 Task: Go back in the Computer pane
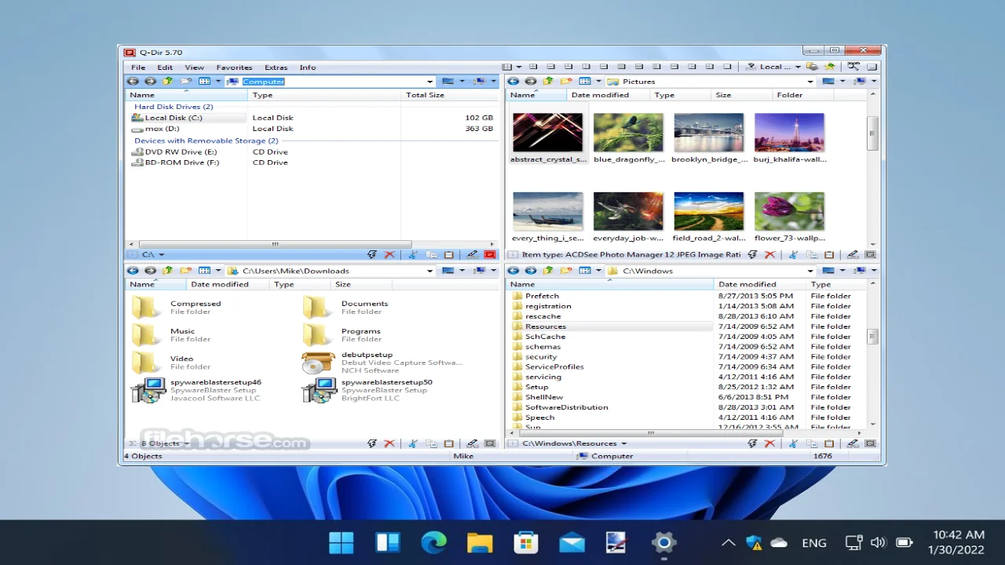(x=133, y=82)
